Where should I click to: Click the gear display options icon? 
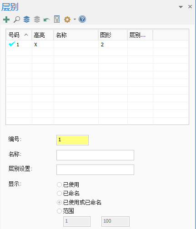click(x=67, y=20)
